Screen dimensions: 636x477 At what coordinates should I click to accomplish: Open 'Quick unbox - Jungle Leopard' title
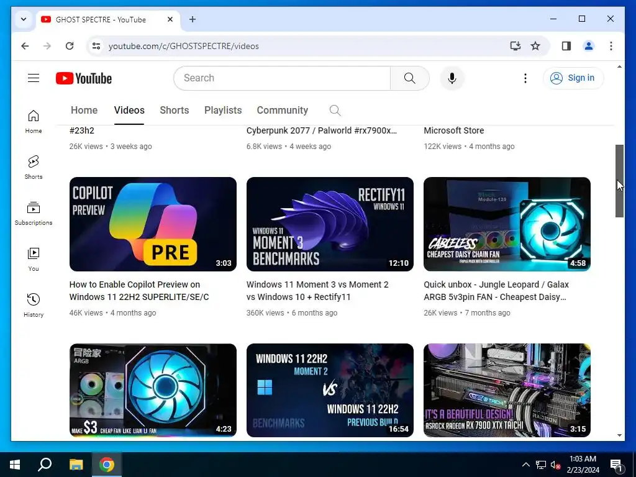pos(496,291)
